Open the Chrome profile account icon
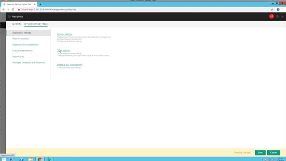The height and width of the screenshot is (161, 286). [x=278, y=9]
